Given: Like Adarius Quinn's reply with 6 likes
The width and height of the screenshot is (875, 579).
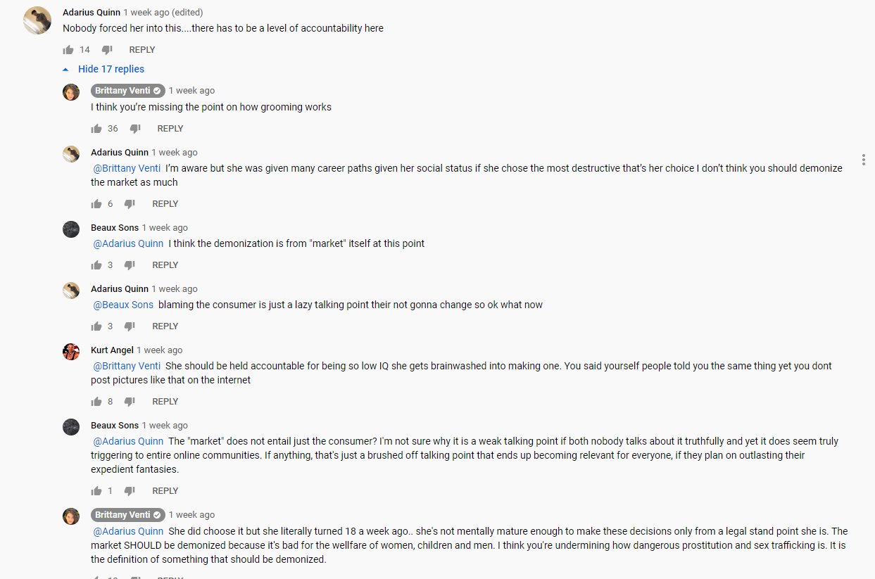Looking at the screenshot, I should point(96,204).
